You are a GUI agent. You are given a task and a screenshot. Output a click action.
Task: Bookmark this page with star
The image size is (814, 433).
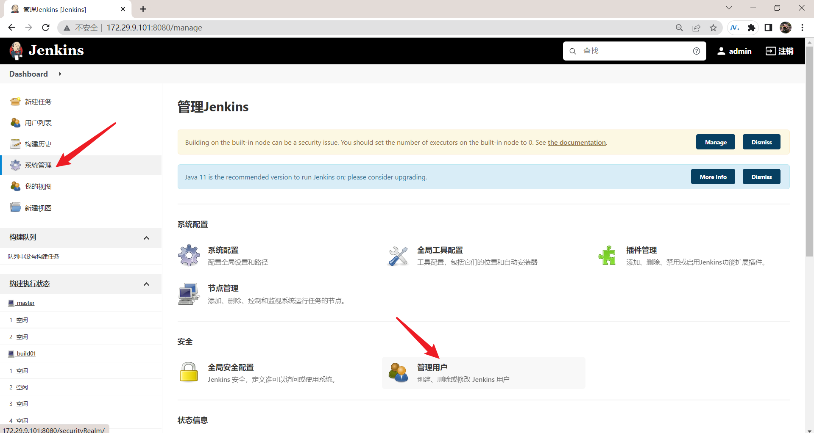(x=713, y=28)
